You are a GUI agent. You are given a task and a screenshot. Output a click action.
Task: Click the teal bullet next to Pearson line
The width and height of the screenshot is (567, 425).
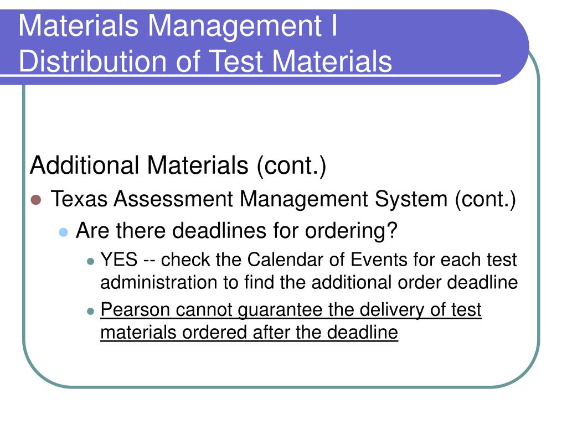(91, 311)
